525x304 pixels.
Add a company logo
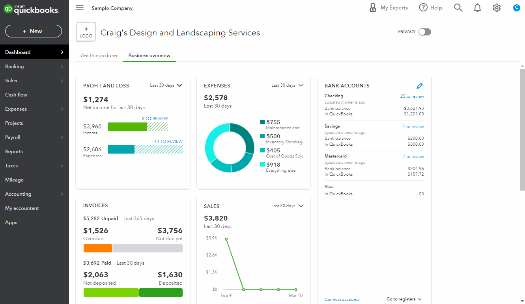(86, 32)
